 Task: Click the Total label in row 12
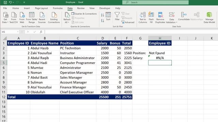tap(12, 97)
